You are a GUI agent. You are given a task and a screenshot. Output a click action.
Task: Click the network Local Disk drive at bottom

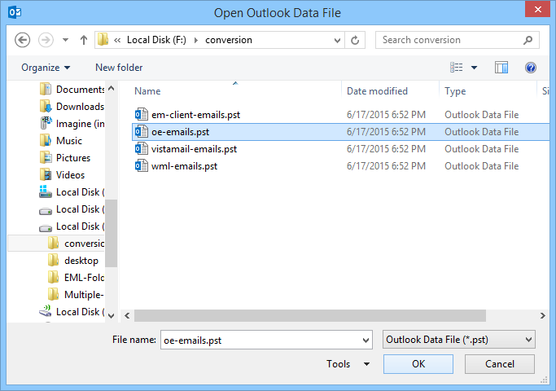72,311
